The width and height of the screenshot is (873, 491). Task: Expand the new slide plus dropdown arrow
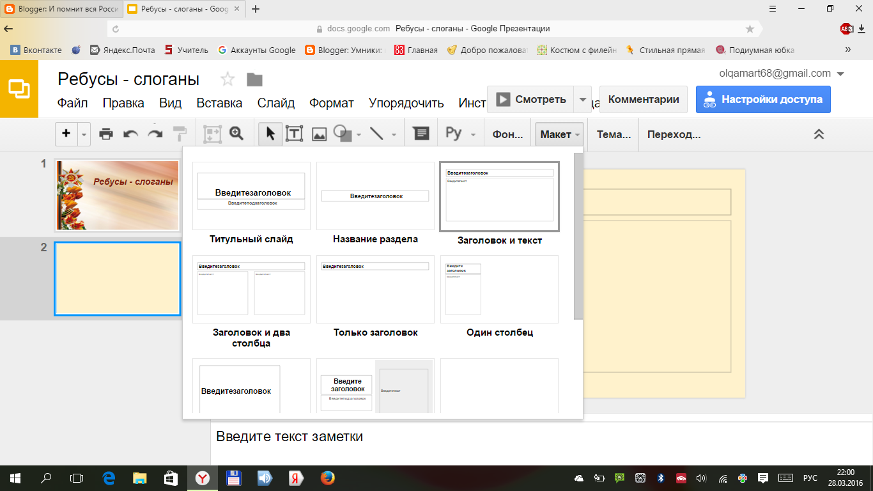coord(84,135)
